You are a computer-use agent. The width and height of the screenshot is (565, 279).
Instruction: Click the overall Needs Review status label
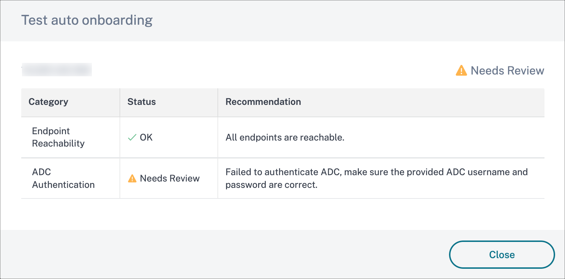click(507, 71)
